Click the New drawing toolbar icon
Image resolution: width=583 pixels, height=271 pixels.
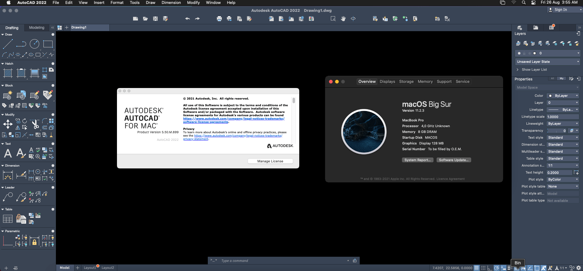135,19
